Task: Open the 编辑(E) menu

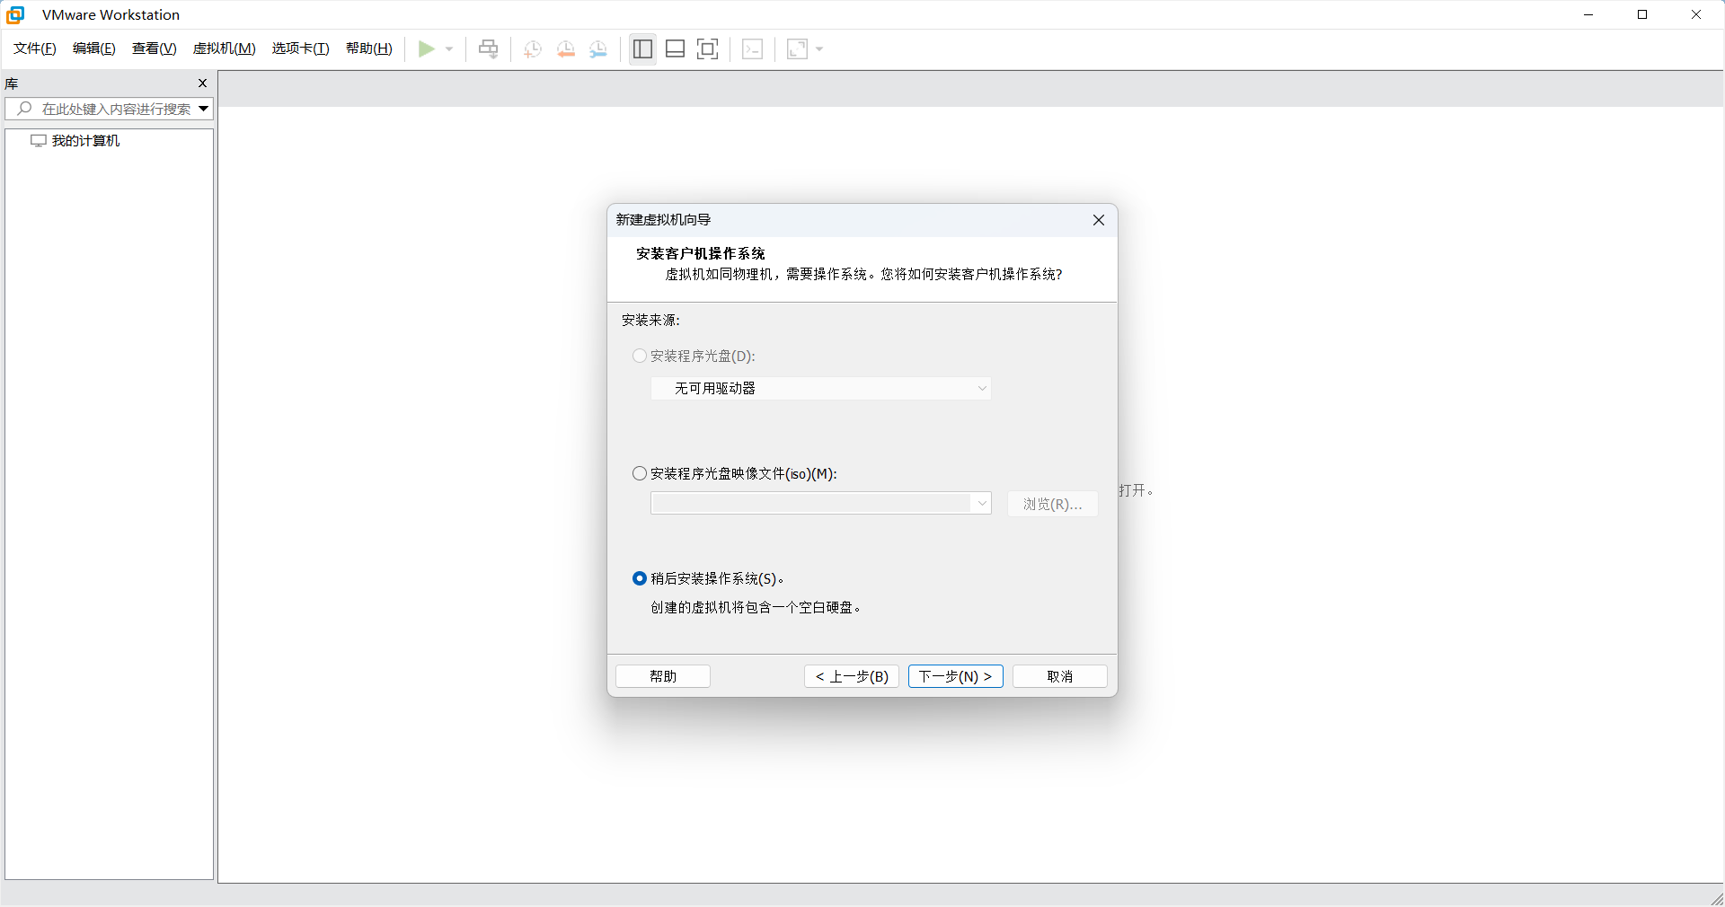Action: pyautogui.click(x=94, y=48)
